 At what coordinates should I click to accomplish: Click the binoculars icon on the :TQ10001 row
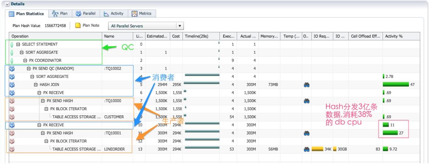[307, 133]
